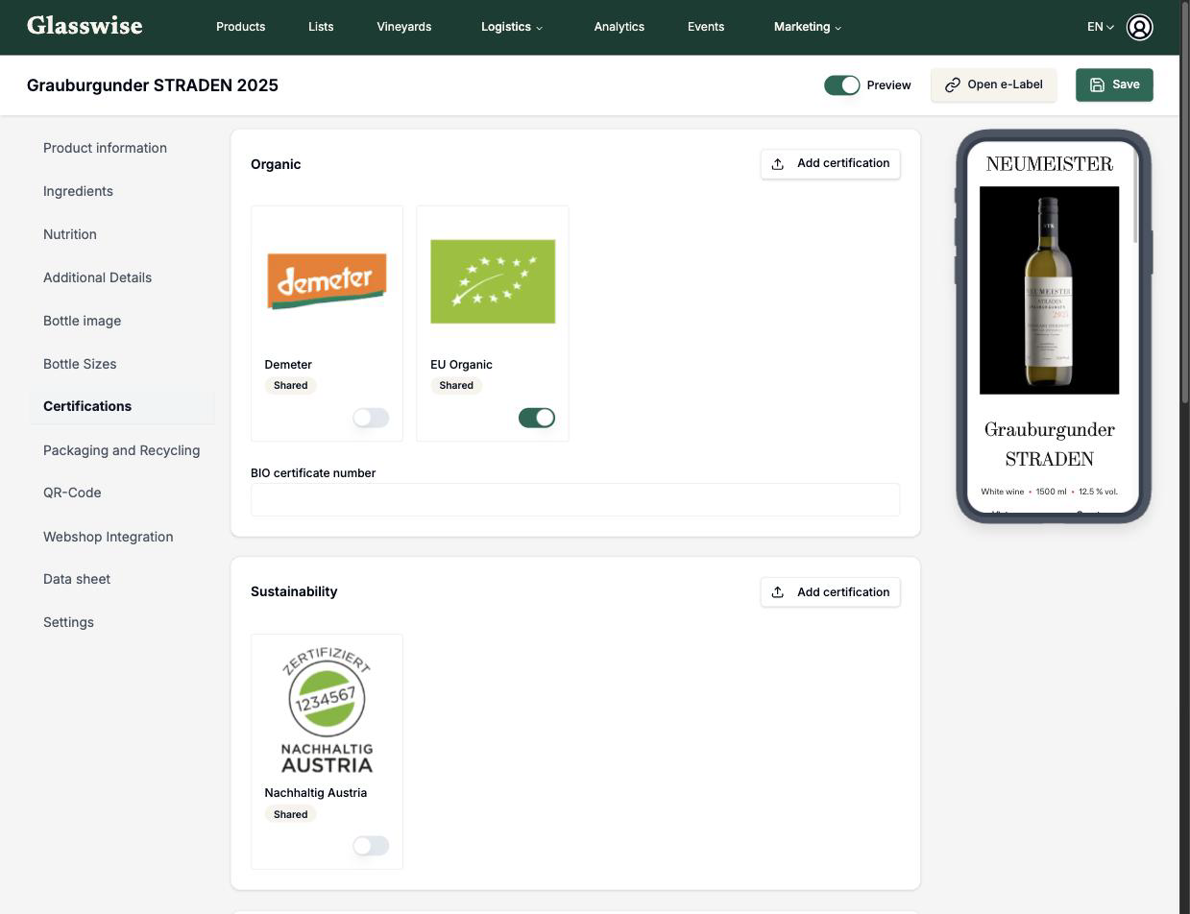Open Additional Details section
Viewport: 1190px width, 914px height.
pos(97,277)
